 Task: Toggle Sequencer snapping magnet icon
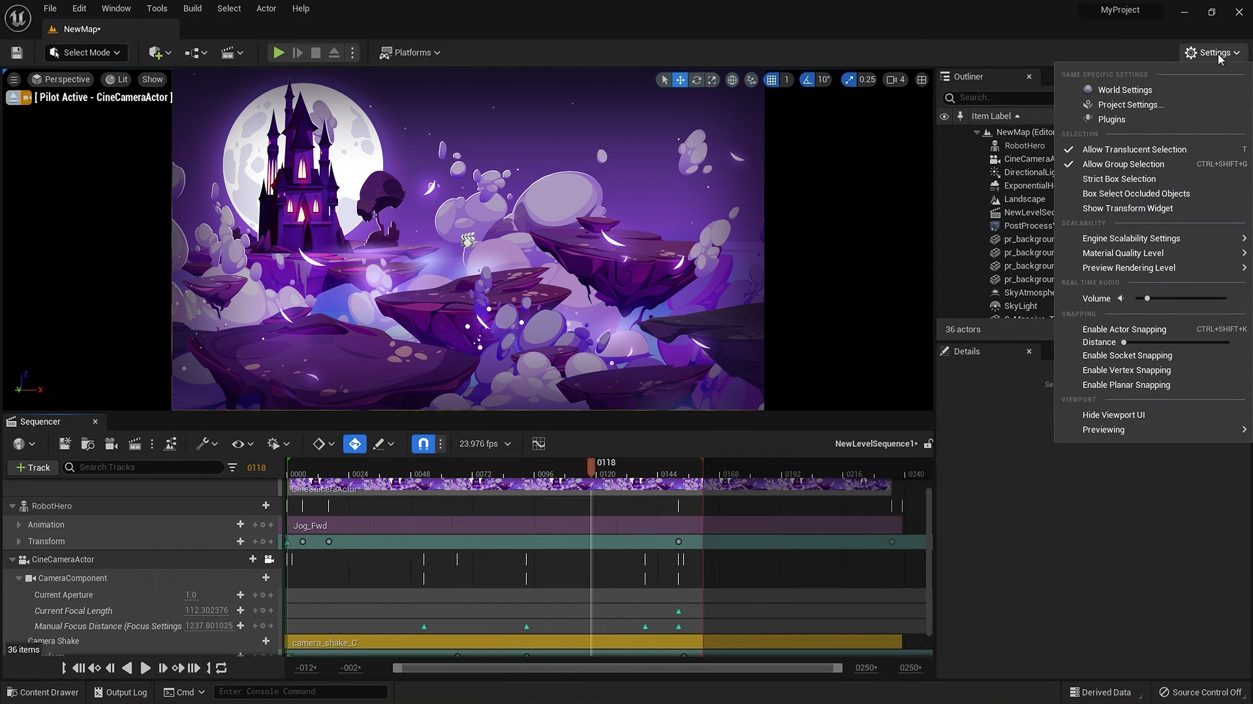click(423, 444)
